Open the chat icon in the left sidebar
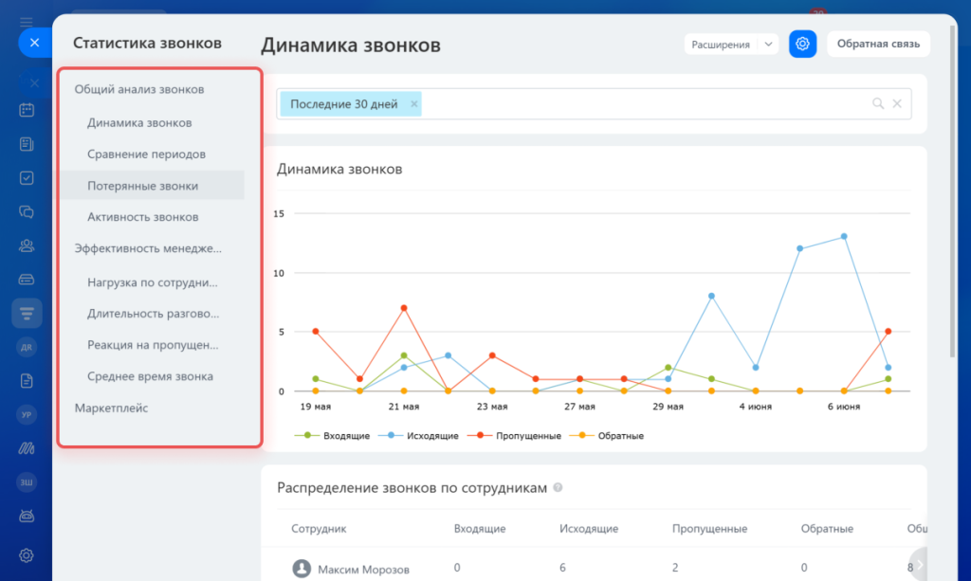The height and width of the screenshot is (581, 971). point(26,211)
